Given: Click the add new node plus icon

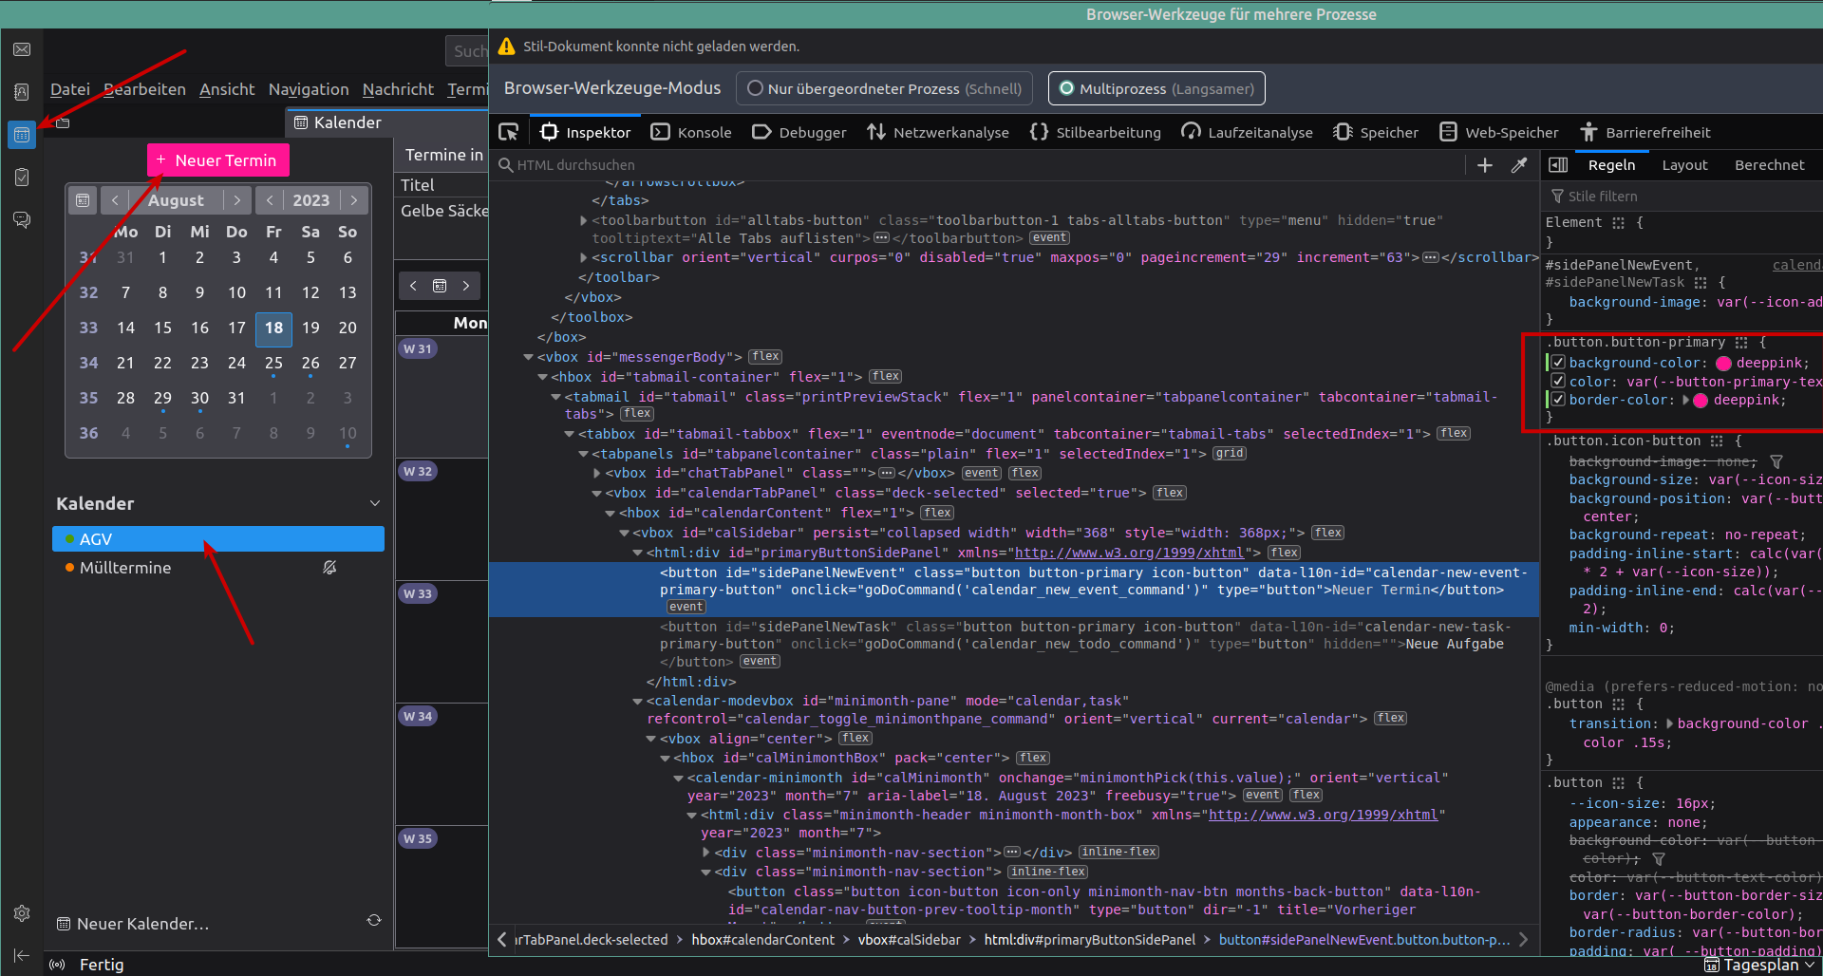Looking at the screenshot, I should coord(1485,165).
